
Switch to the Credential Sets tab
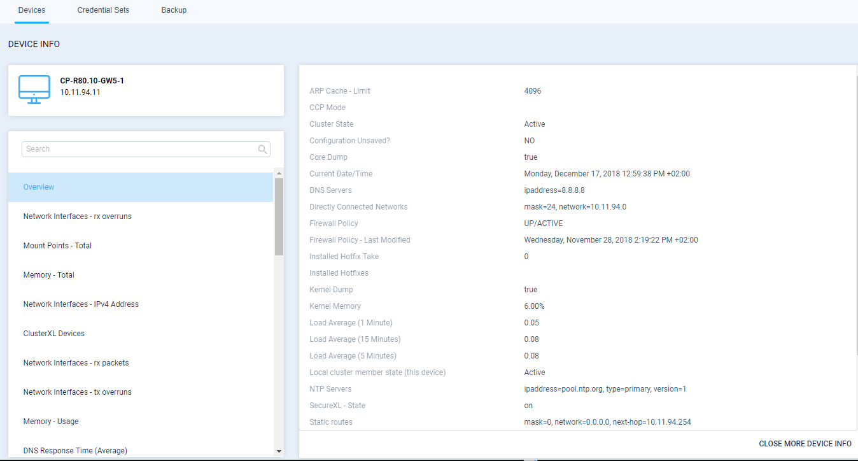coord(103,10)
